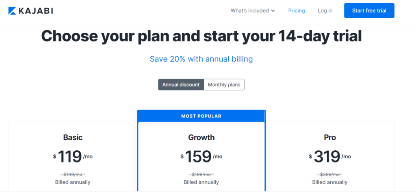The image size is (416, 194).
Task: Select the Growth plan title
Action: click(x=201, y=137)
